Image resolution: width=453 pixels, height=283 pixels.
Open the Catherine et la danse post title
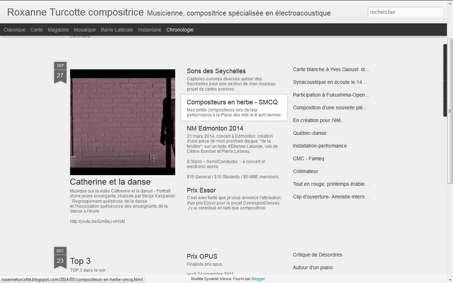coord(110,182)
